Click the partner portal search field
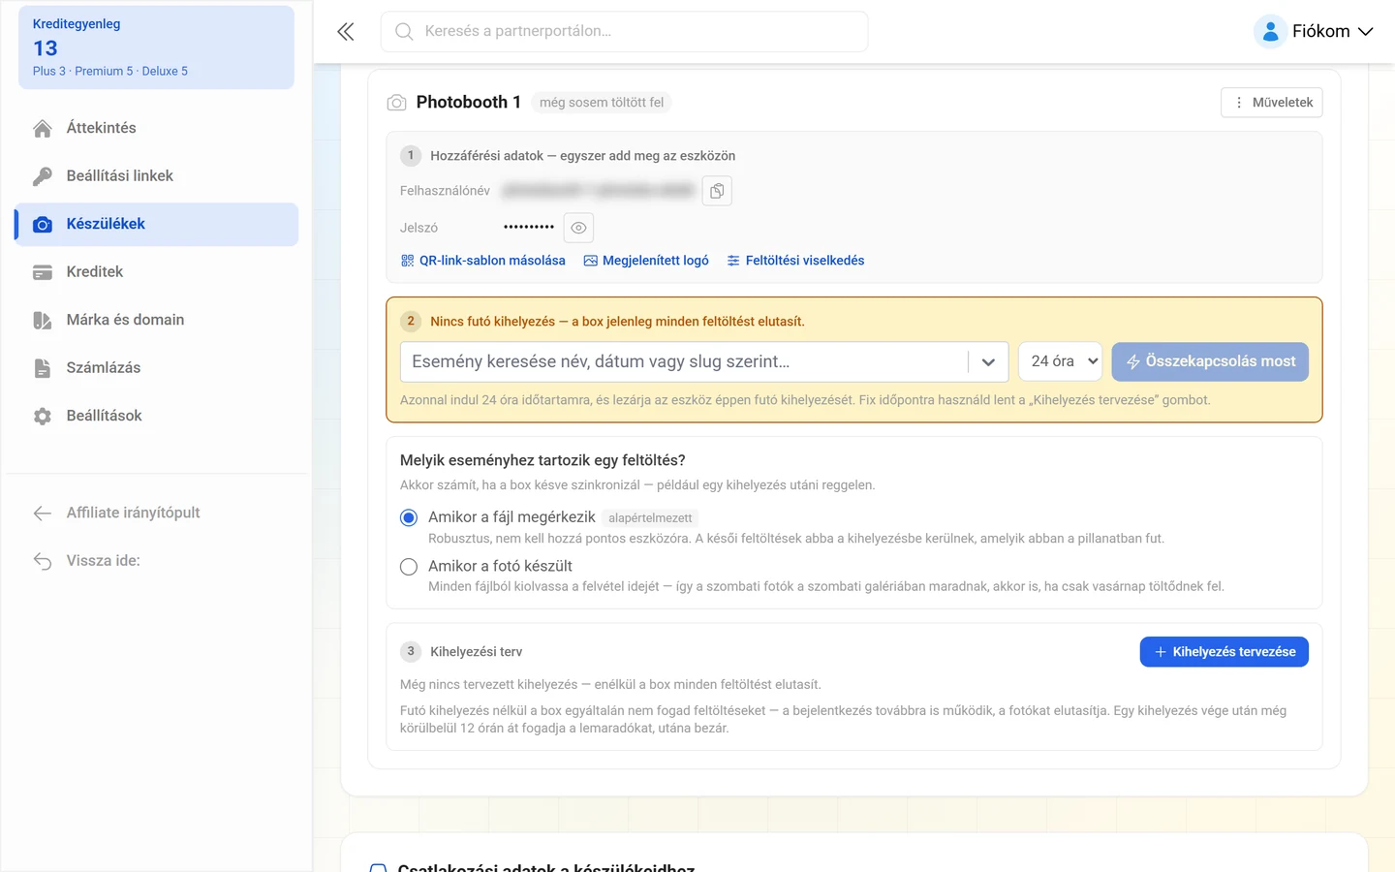The image size is (1395, 872). click(x=624, y=32)
